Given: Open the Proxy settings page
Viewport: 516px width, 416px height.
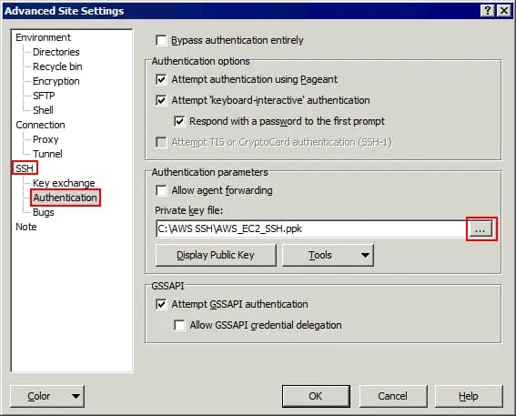Looking at the screenshot, I should pos(46,139).
